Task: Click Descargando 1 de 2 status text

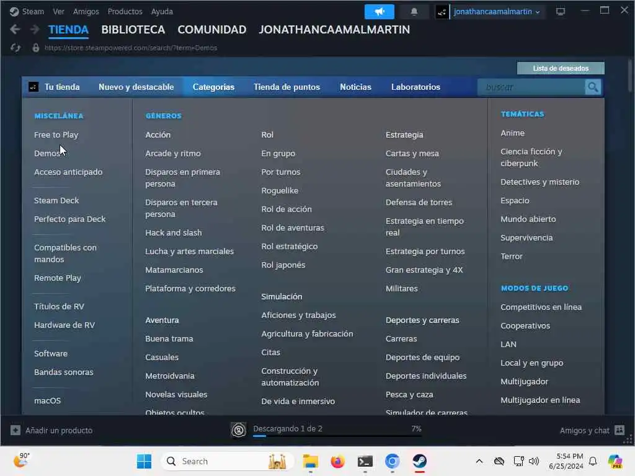Action: (x=288, y=429)
